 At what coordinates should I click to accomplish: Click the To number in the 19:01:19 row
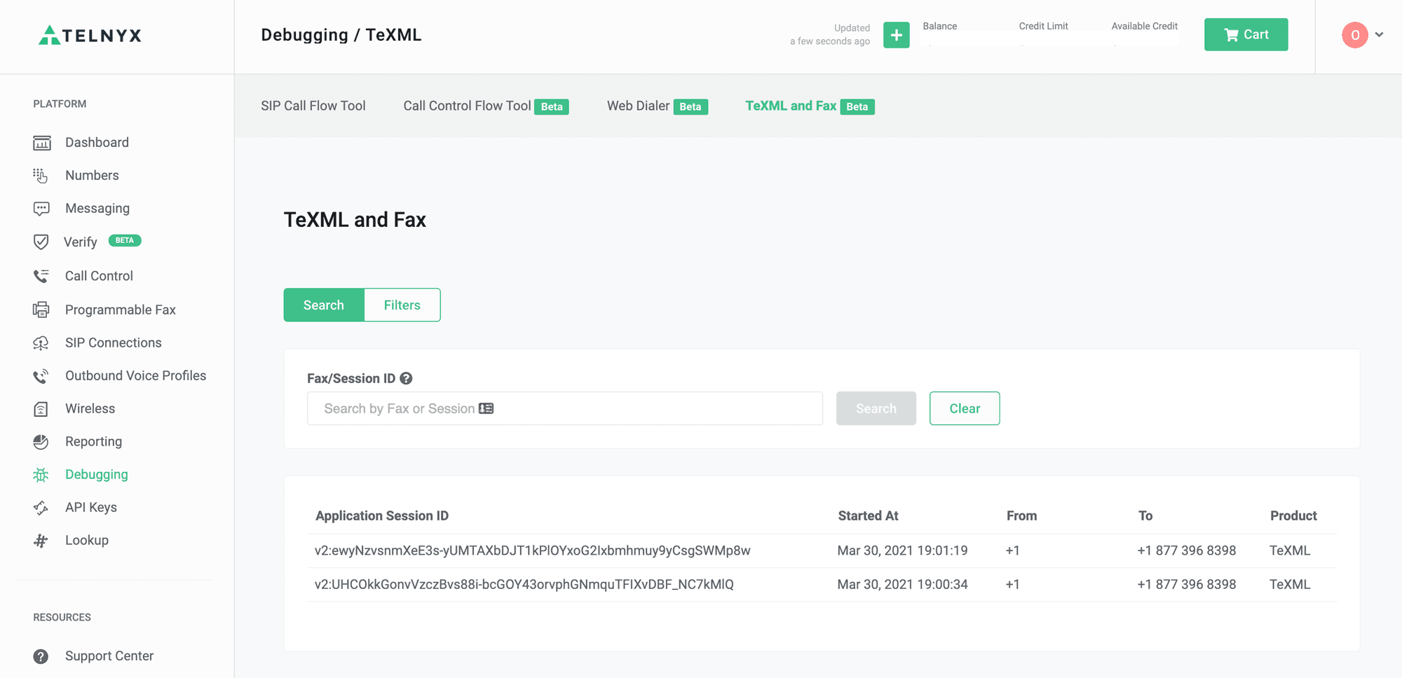(x=1187, y=551)
